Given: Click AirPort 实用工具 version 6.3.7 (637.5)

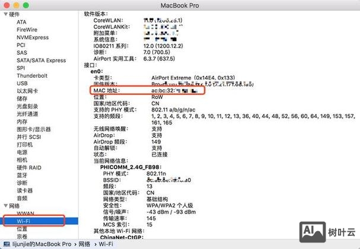Looking at the screenshot, I should tap(159, 59).
